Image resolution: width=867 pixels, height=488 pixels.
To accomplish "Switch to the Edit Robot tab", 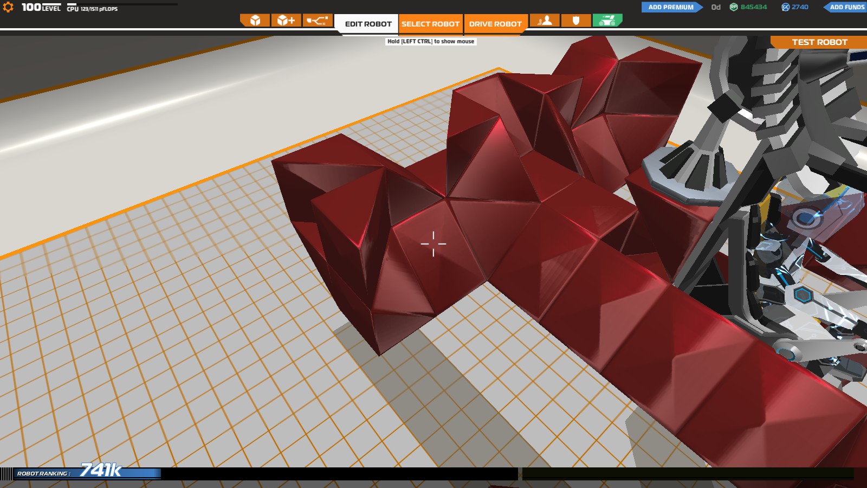I will (368, 24).
